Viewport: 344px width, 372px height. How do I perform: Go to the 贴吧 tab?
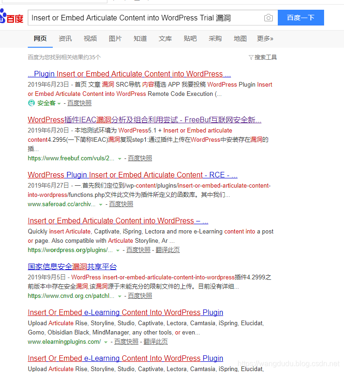coord(190,38)
